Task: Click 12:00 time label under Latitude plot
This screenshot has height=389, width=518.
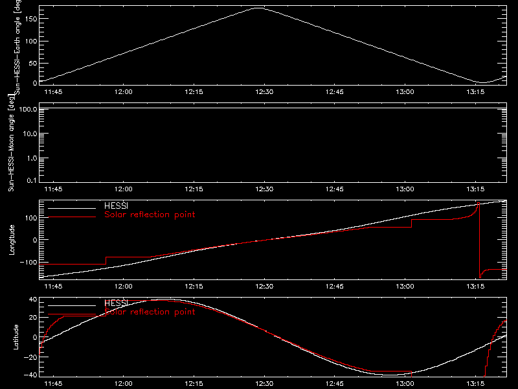Action: click(124, 384)
